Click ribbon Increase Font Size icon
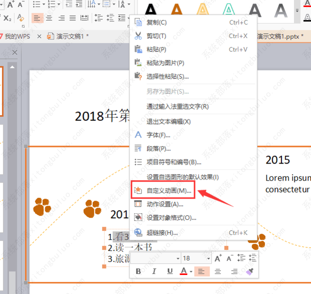 [x=11, y=4]
